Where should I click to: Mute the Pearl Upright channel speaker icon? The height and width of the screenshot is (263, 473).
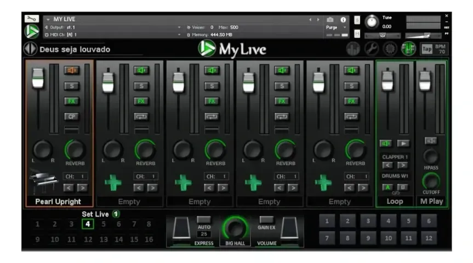tap(71, 71)
